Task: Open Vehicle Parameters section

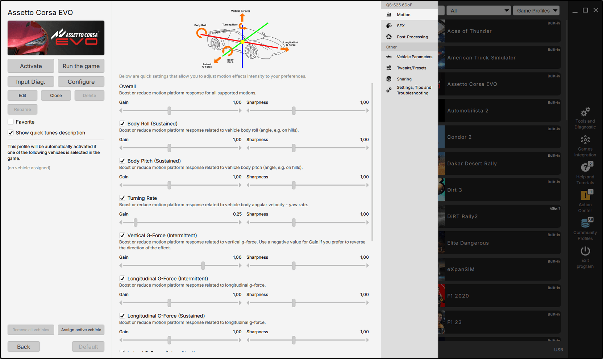Action: pos(409,57)
